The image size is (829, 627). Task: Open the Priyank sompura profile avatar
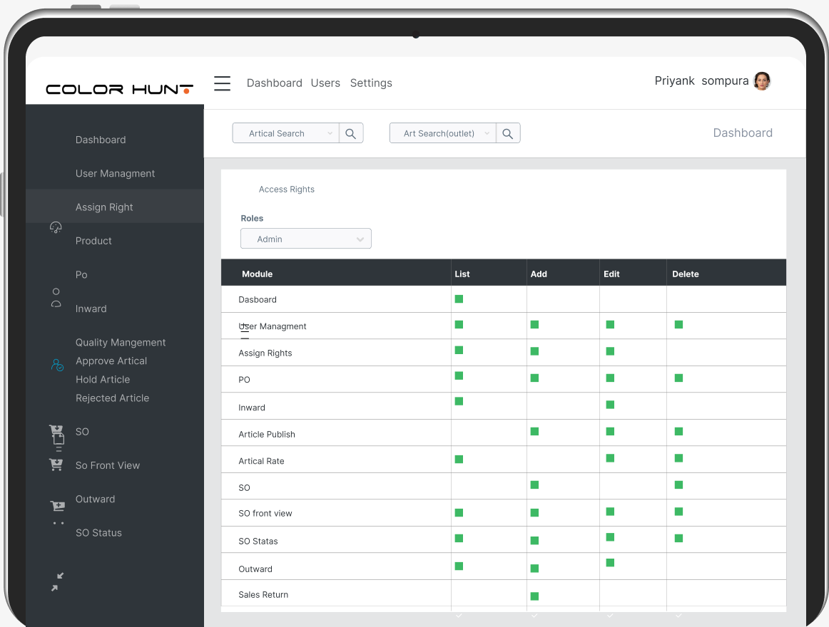[x=762, y=81]
